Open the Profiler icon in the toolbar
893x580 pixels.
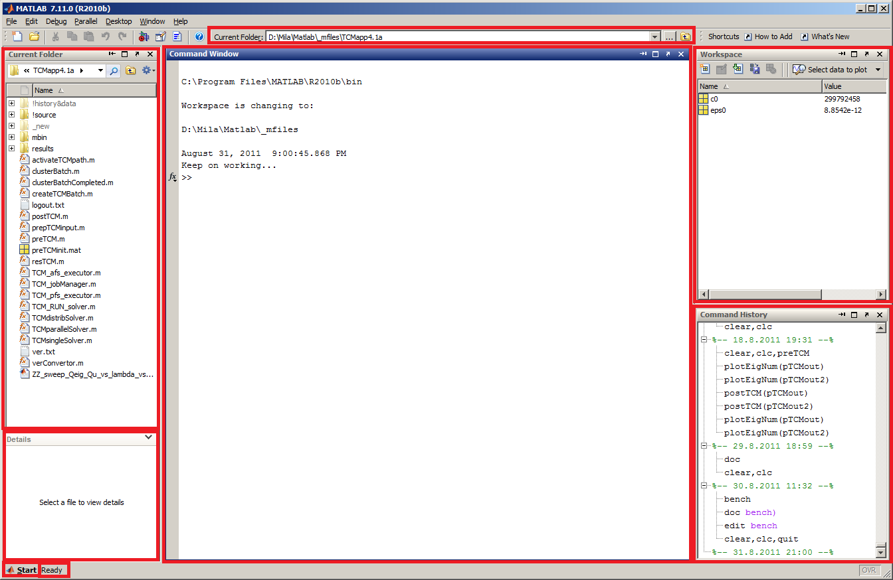(177, 36)
